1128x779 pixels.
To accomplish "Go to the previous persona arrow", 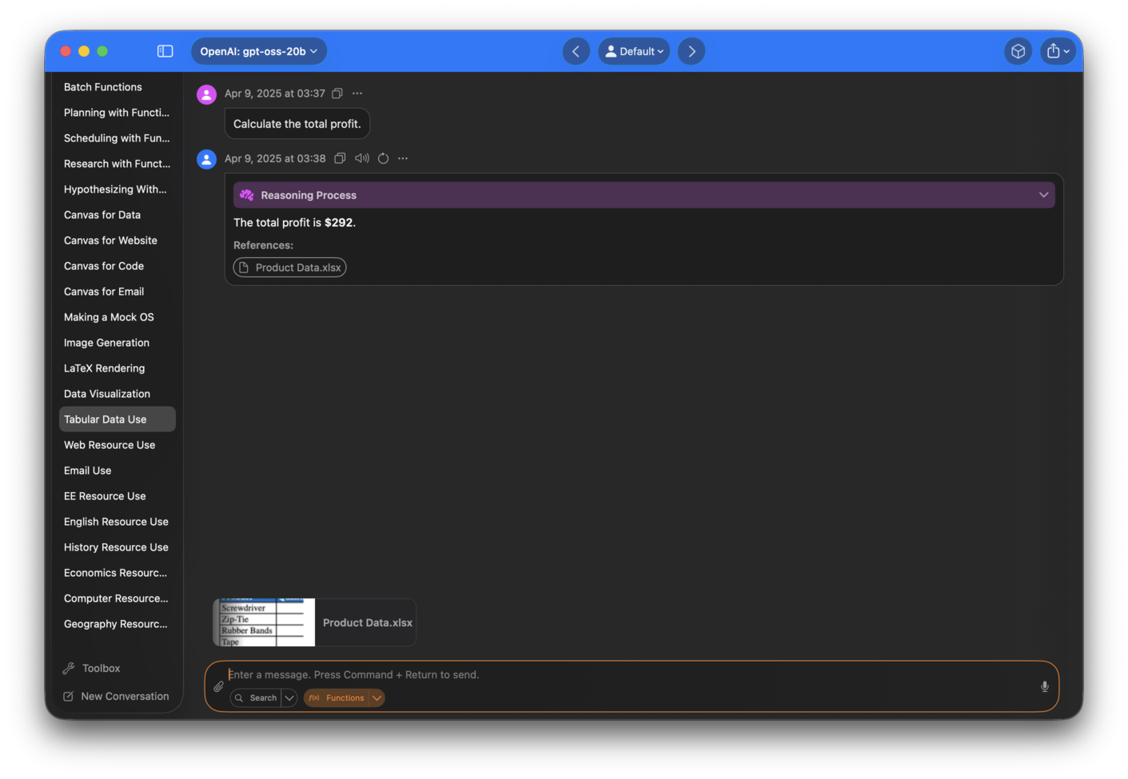I will pos(576,51).
